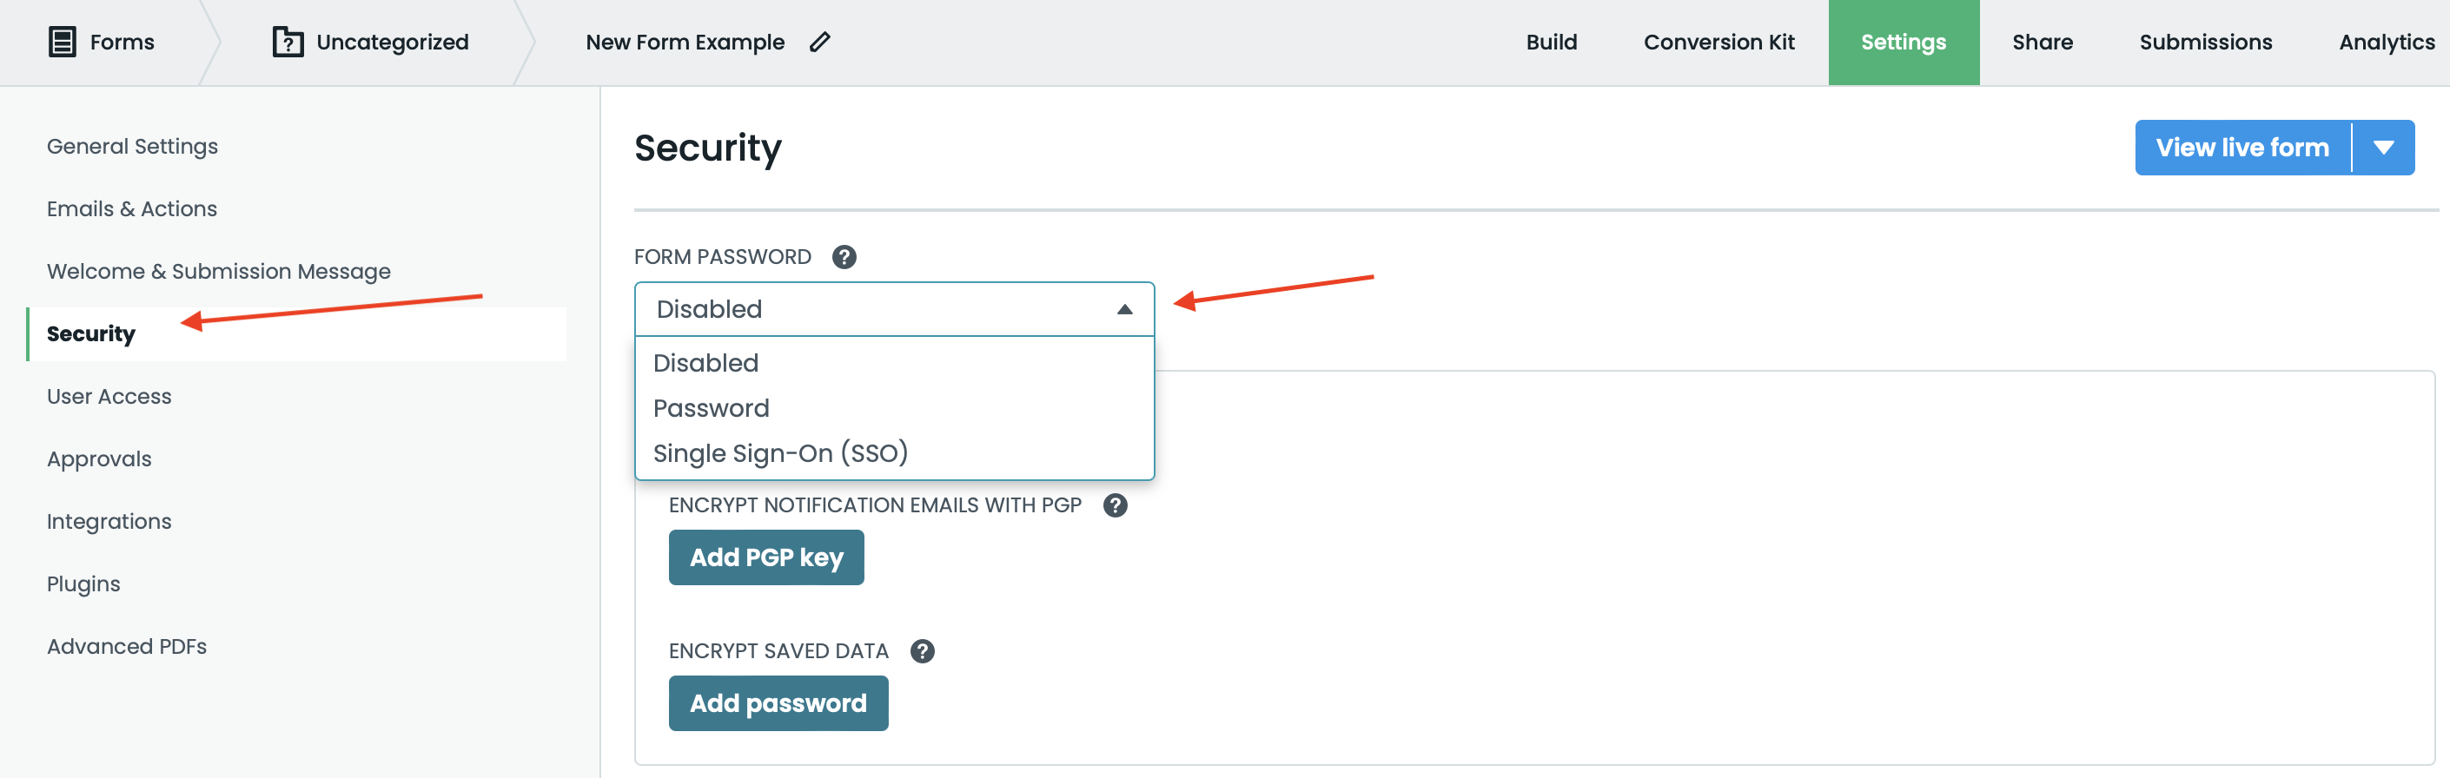Open Encrypt Saved Data help icon
Image resolution: width=2450 pixels, height=778 pixels.
pyautogui.click(x=922, y=650)
